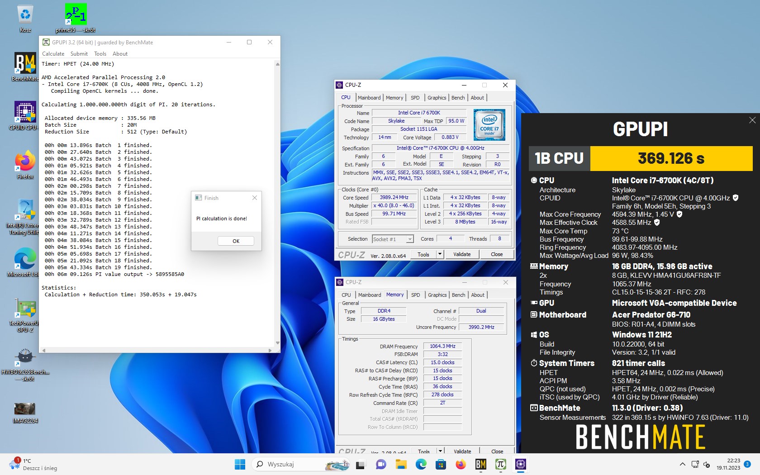Switch to Bench tab in upper CPU-Z

point(458,98)
